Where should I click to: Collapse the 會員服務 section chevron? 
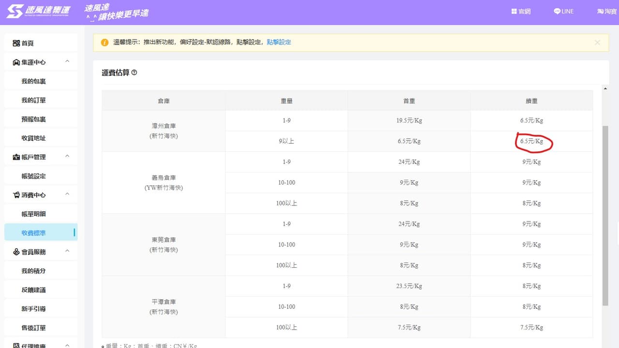click(x=67, y=251)
